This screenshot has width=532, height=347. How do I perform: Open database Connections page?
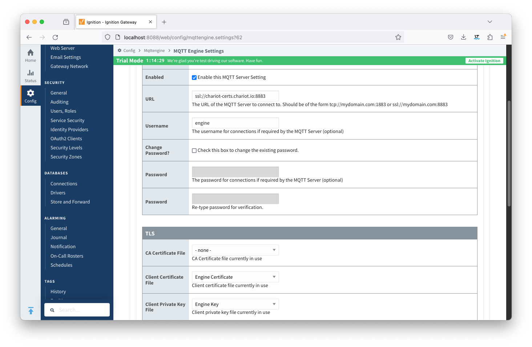pos(64,183)
